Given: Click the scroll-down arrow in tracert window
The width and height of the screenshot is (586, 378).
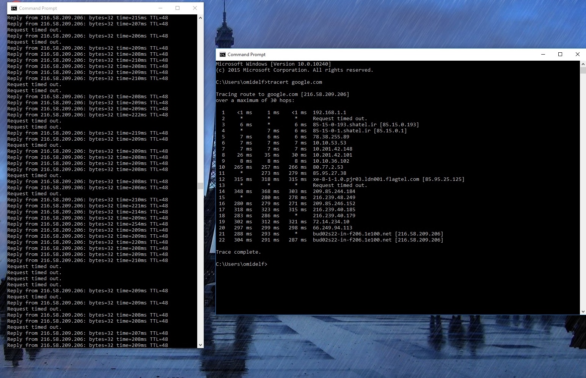Looking at the screenshot, I should (583, 311).
